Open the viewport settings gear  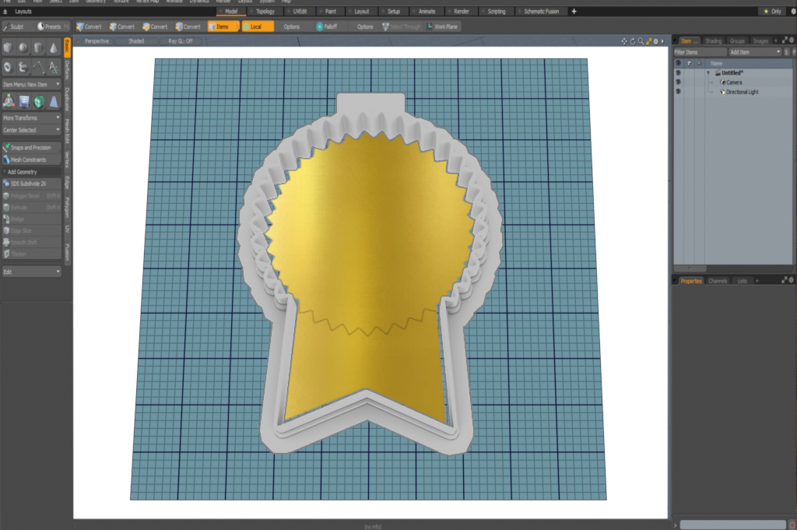(x=655, y=41)
